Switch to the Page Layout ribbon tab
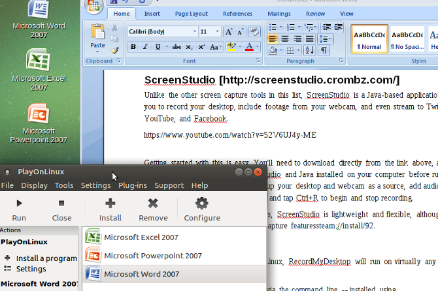 click(x=191, y=14)
